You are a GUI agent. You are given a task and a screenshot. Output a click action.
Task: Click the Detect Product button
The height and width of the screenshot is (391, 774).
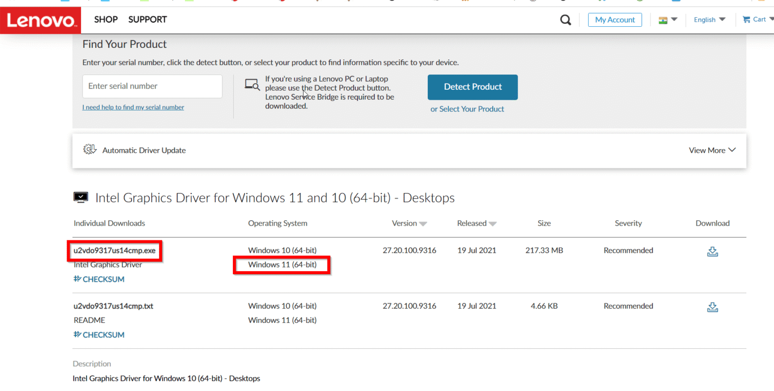coord(472,87)
